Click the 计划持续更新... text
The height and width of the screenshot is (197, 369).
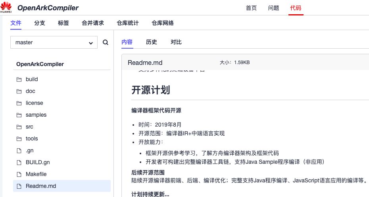[150, 194]
